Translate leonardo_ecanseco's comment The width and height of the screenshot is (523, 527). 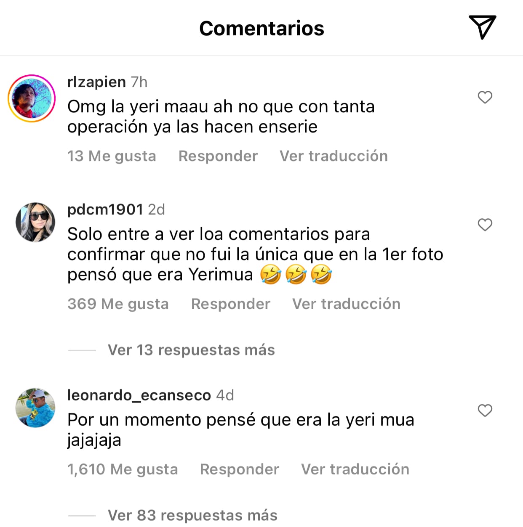(x=355, y=469)
